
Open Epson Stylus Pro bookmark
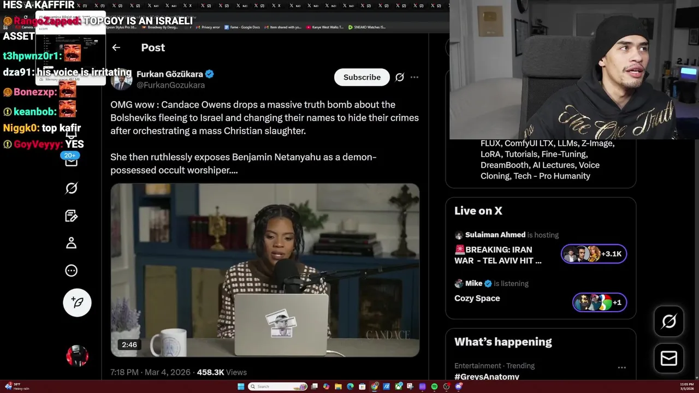click(121, 27)
